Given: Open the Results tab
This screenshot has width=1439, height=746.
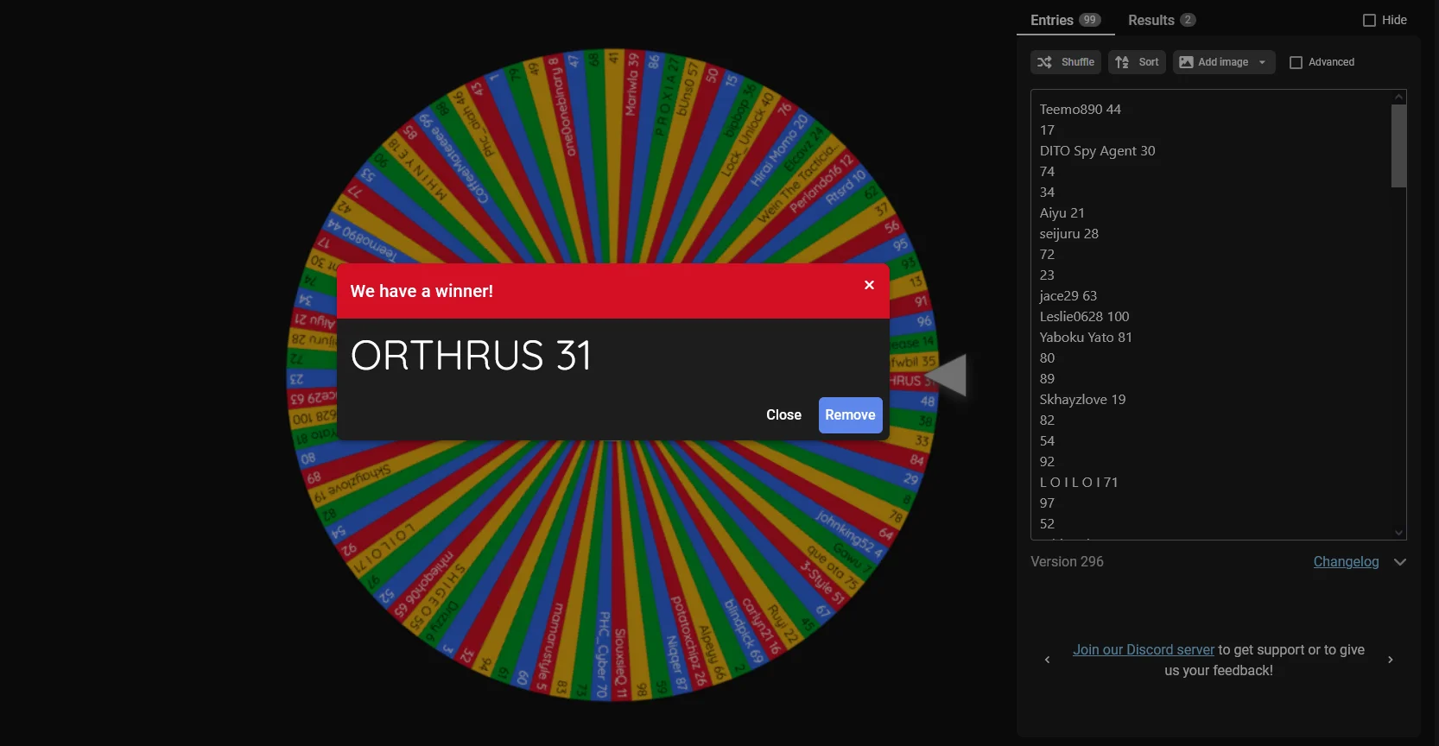Looking at the screenshot, I should click(x=1162, y=20).
